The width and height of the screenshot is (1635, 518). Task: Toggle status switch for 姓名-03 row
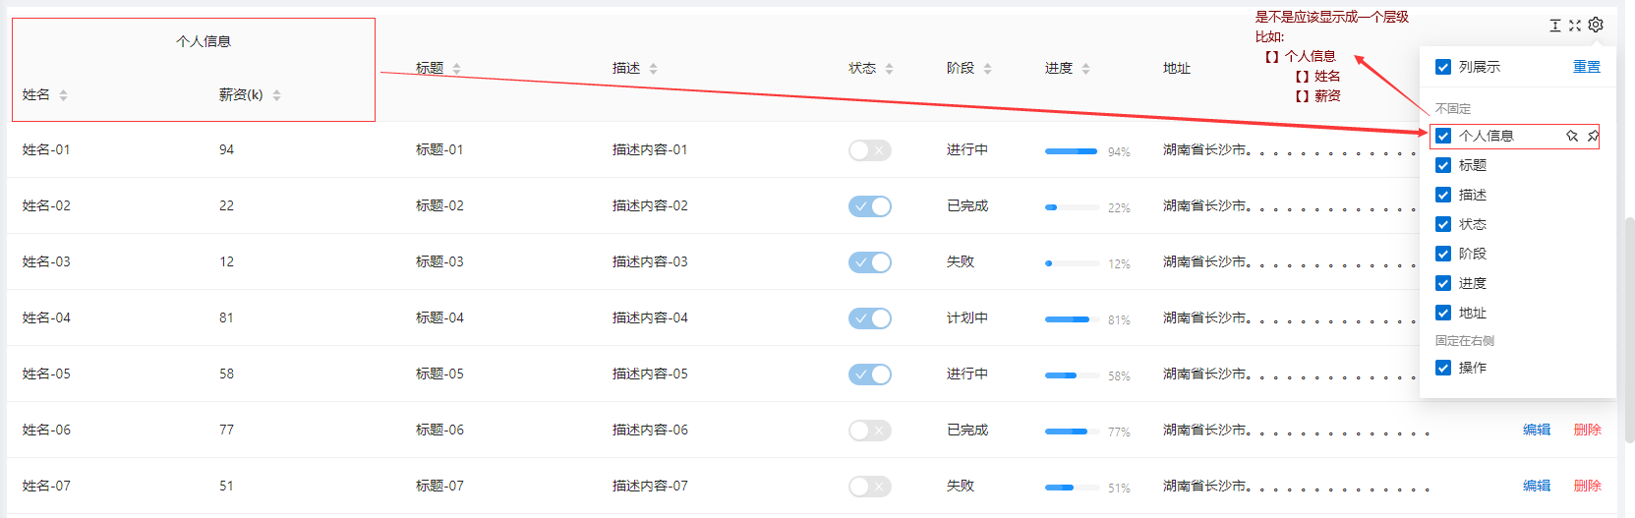point(870,262)
